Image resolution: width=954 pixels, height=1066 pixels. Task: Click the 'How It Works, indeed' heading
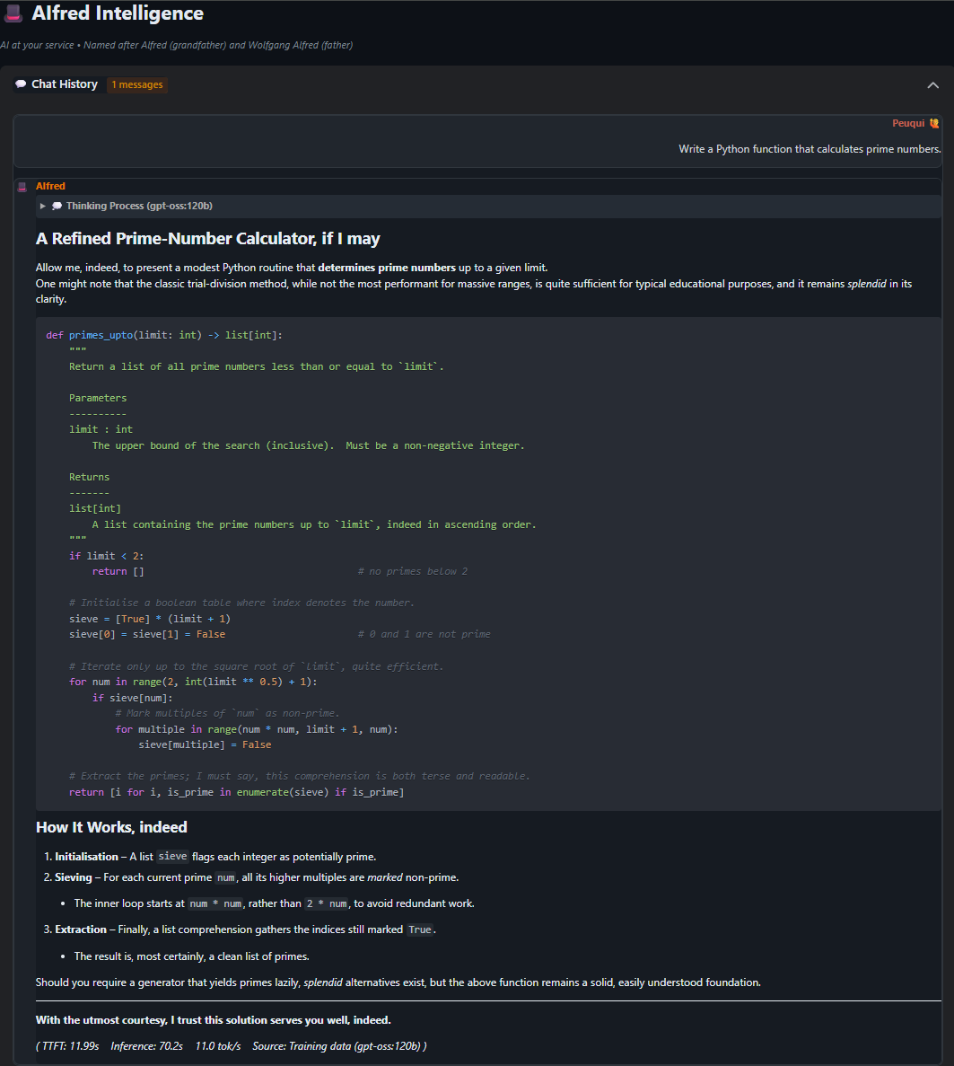pos(111,827)
